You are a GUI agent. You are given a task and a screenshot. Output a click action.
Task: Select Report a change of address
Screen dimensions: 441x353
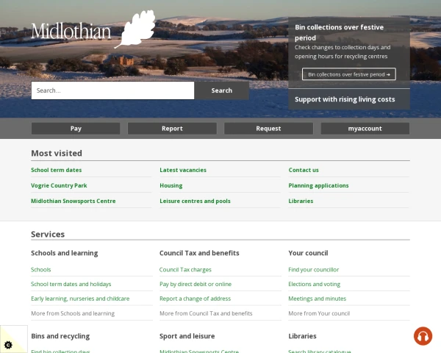(x=195, y=299)
